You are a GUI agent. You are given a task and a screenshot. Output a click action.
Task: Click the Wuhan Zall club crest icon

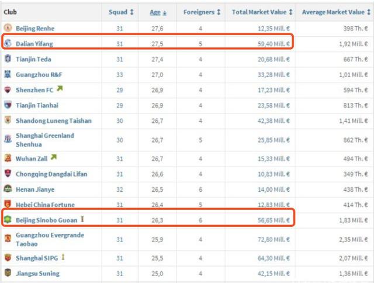point(8,158)
